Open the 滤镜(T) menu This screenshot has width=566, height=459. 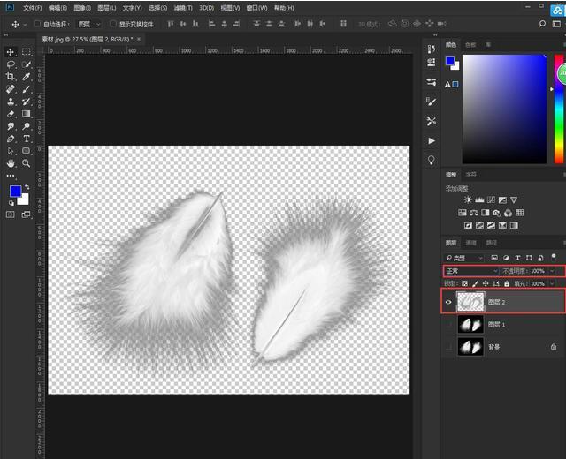[x=184, y=7]
